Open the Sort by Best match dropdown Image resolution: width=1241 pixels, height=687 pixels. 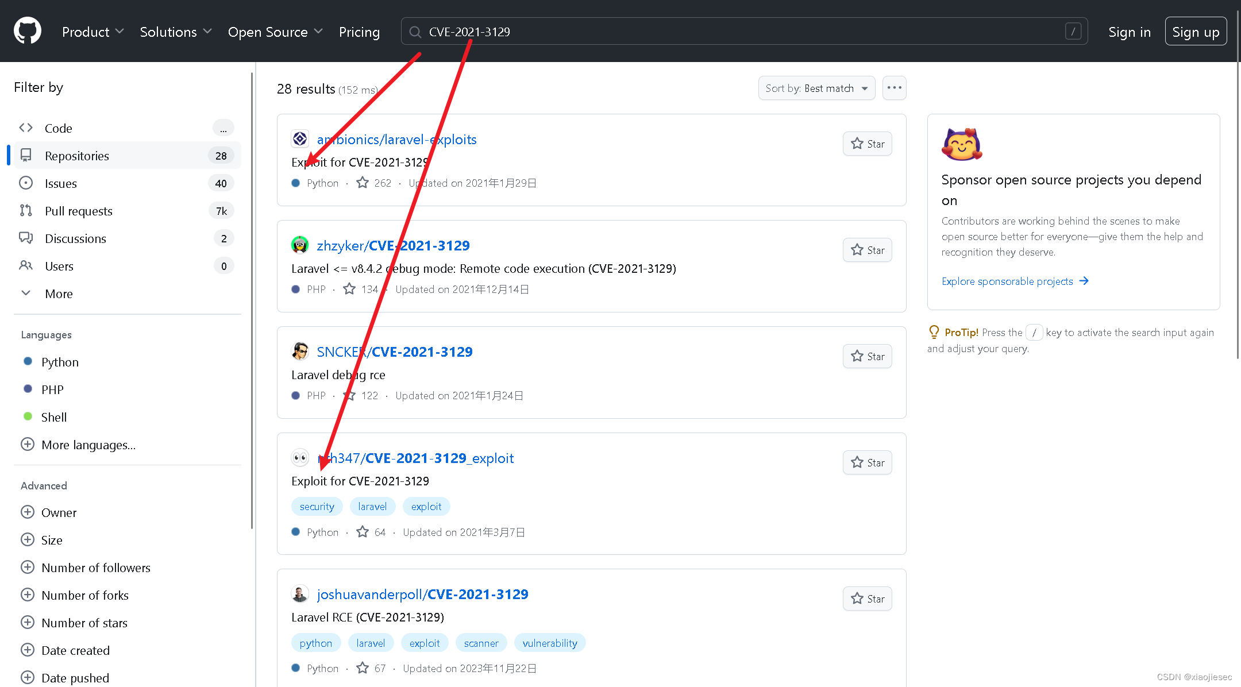816,88
